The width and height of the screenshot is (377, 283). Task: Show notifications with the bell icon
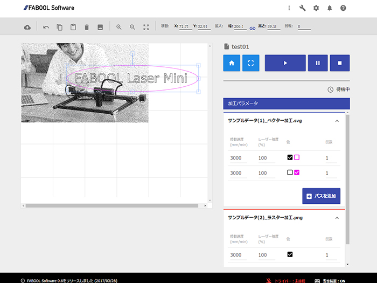(x=330, y=8)
